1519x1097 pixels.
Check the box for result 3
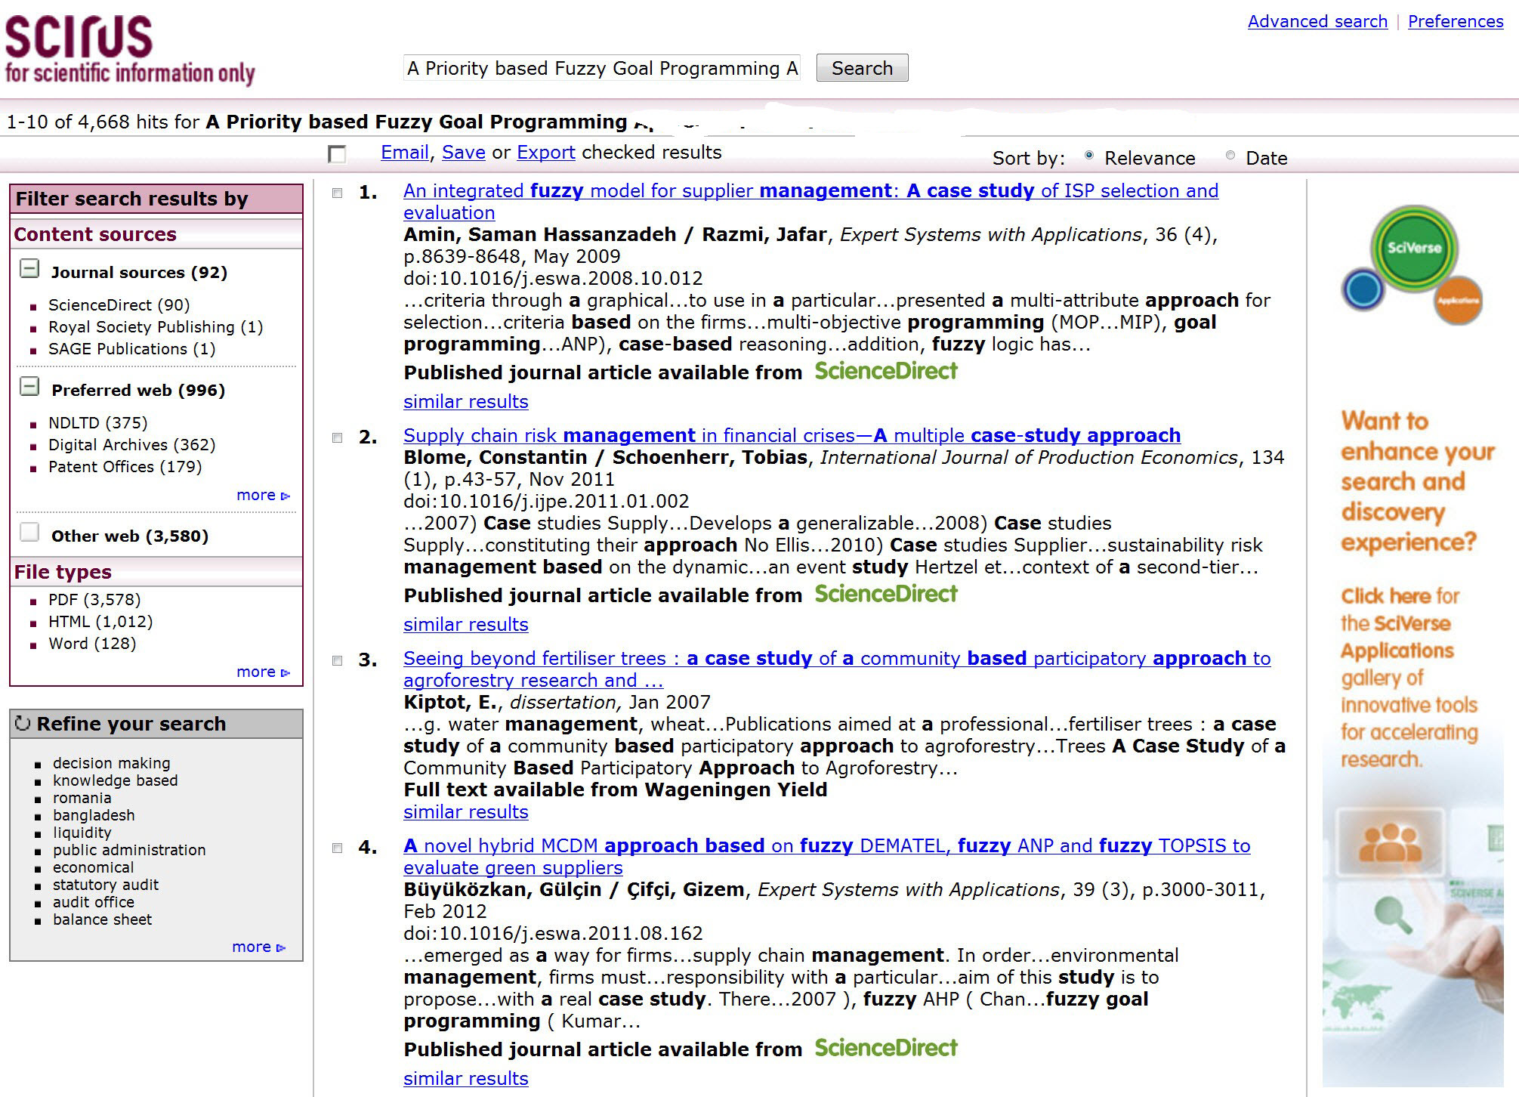pyautogui.click(x=338, y=661)
